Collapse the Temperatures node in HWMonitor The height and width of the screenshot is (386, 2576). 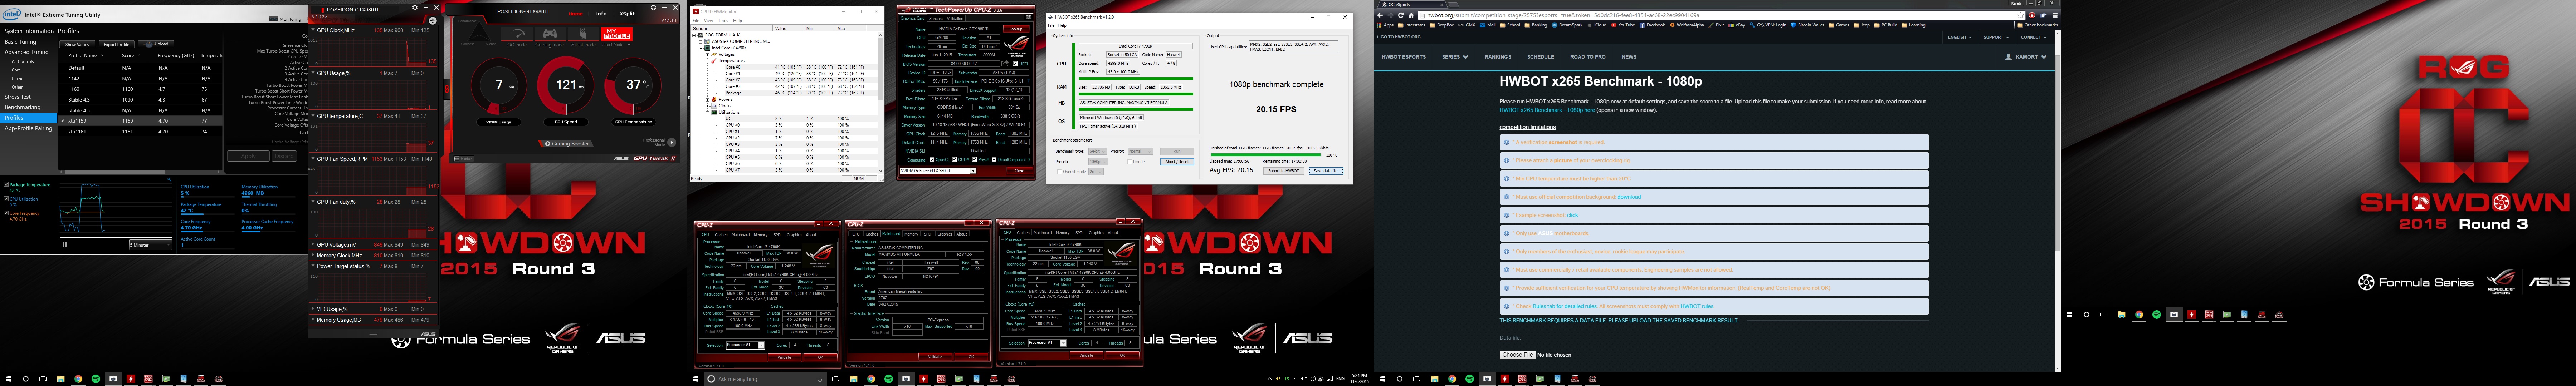click(708, 61)
